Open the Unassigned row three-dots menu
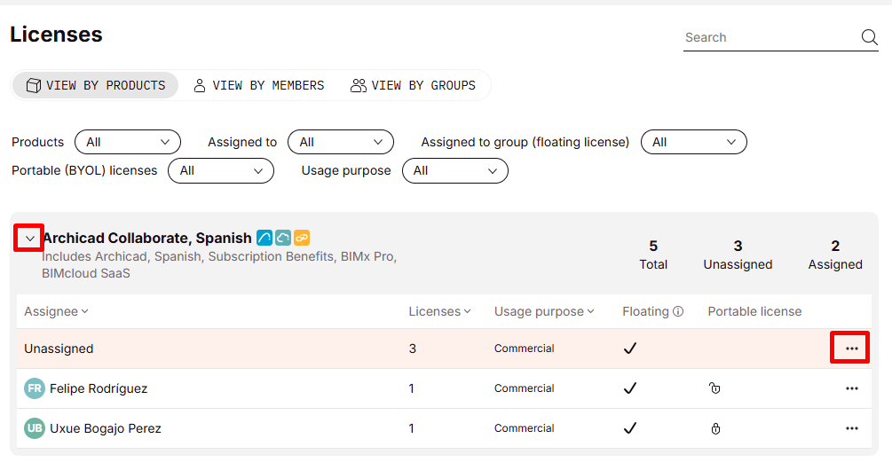The width and height of the screenshot is (892, 470). (x=851, y=349)
